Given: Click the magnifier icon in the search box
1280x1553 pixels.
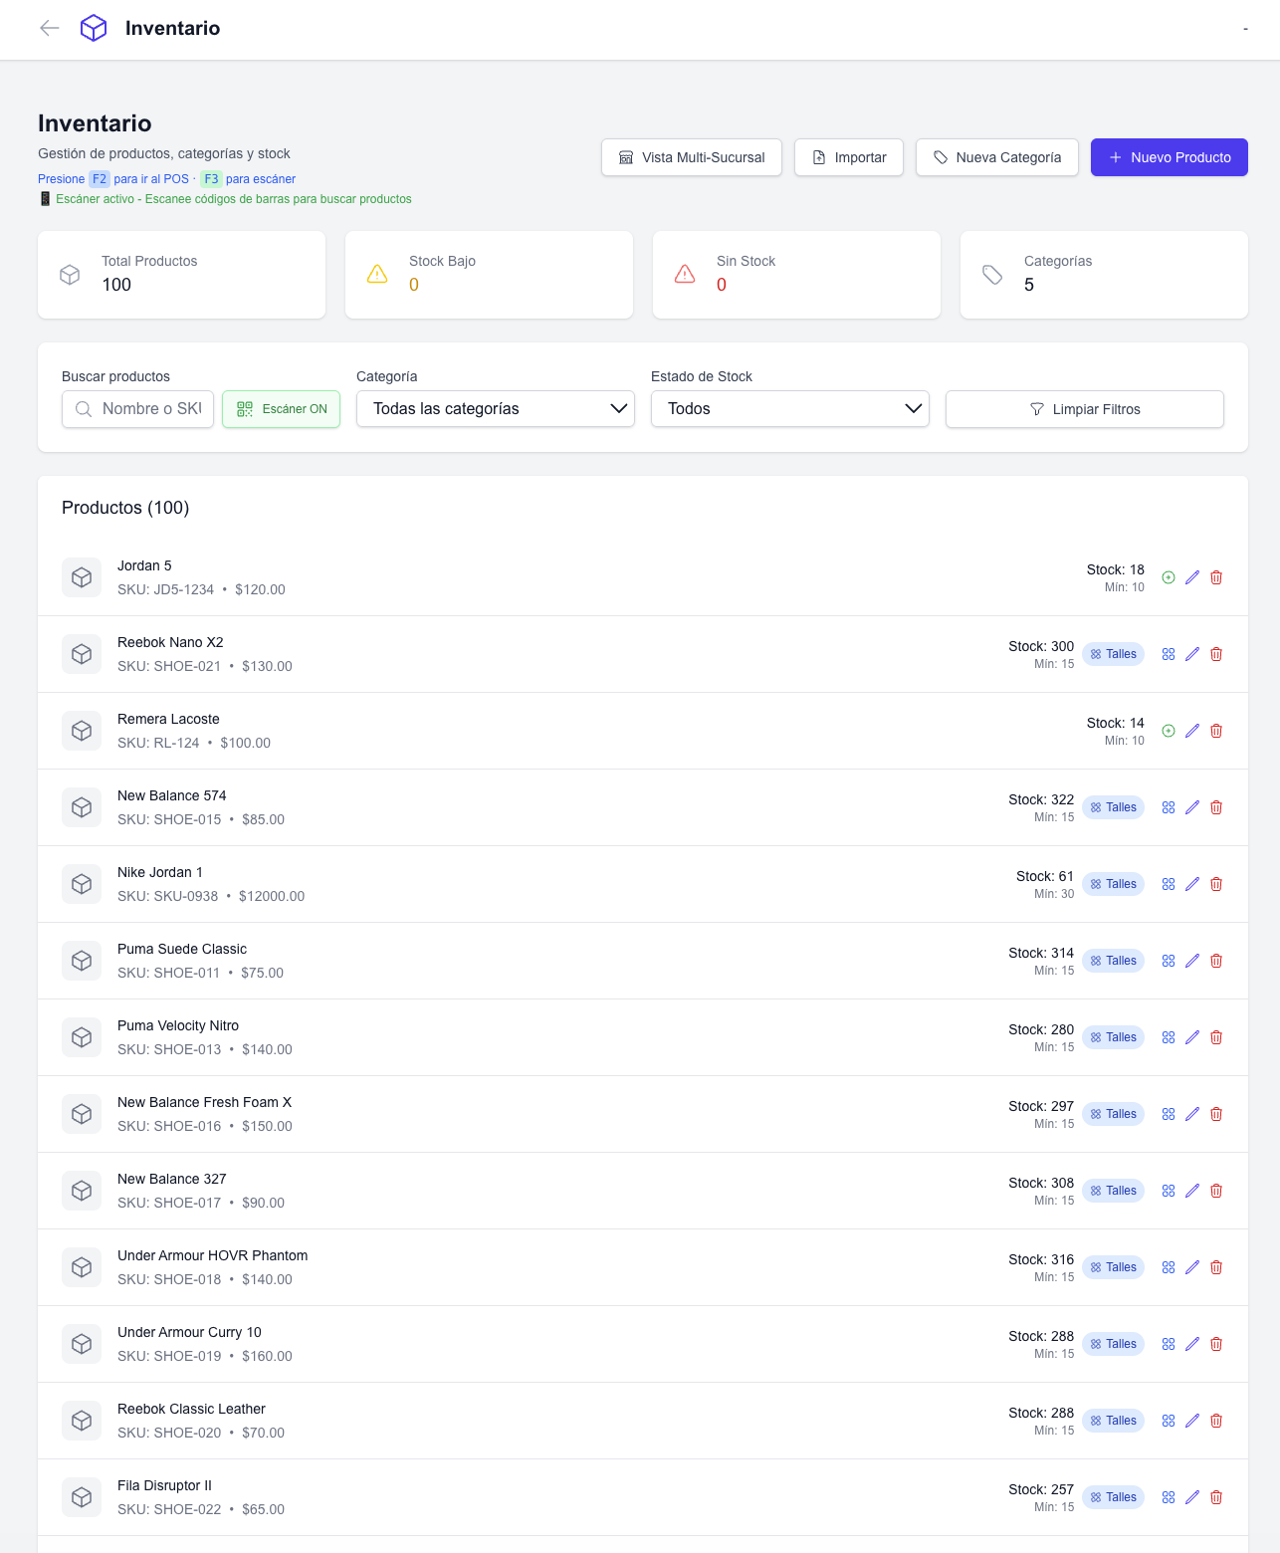Looking at the screenshot, I should (x=84, y=409).
